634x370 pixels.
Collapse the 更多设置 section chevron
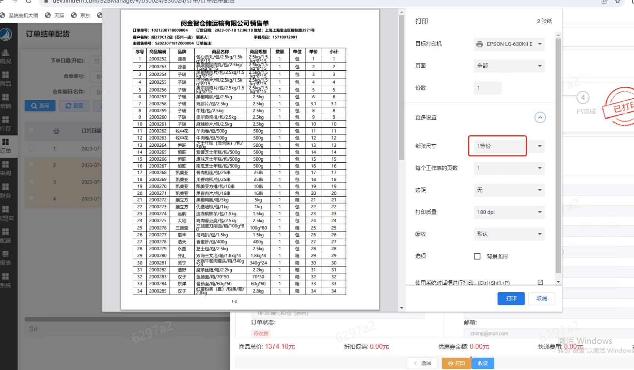point(540,117)
